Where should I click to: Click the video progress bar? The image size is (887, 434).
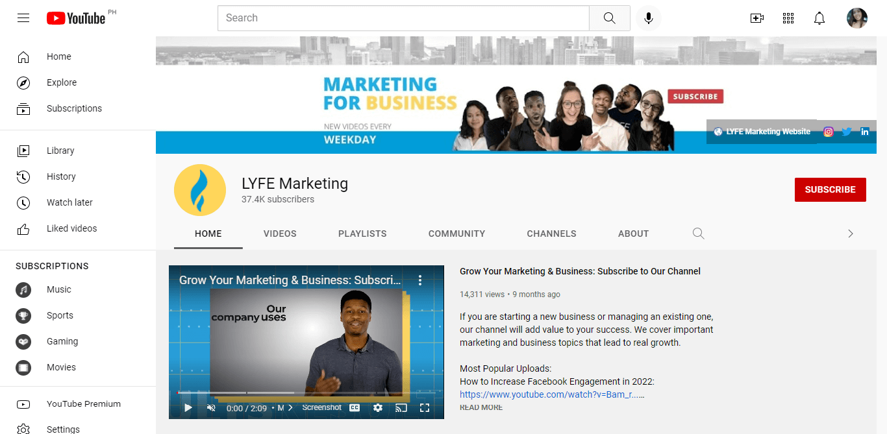click(x=305, y=392)
